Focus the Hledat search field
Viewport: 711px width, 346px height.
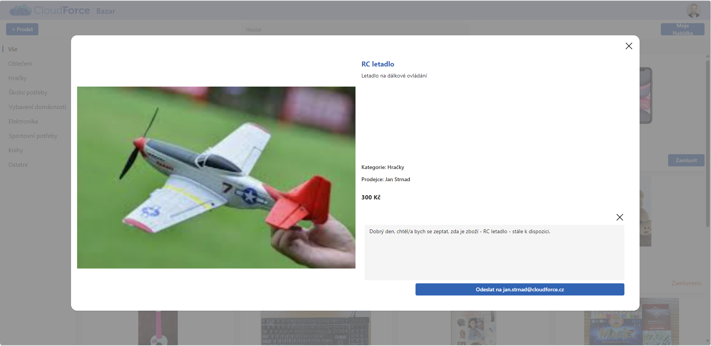tap(355, 30)
